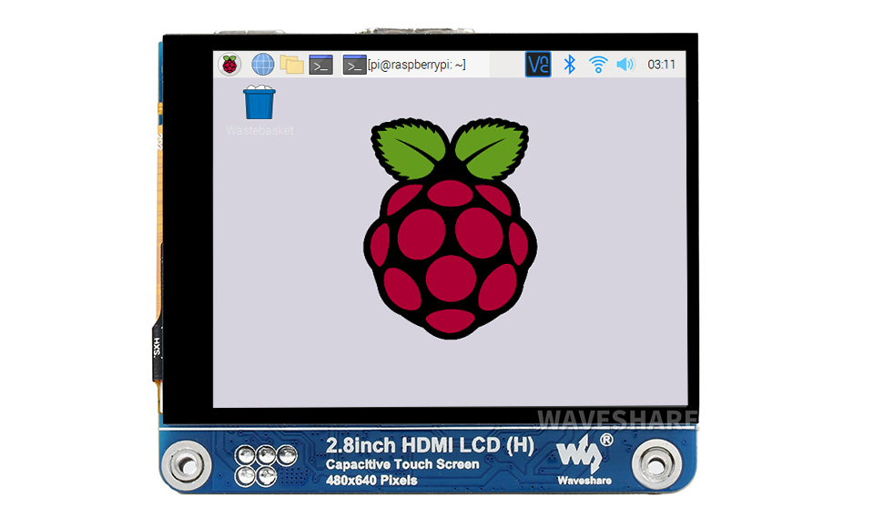Switch to the pi@raspberrypi terminal window

pos(416,65)
